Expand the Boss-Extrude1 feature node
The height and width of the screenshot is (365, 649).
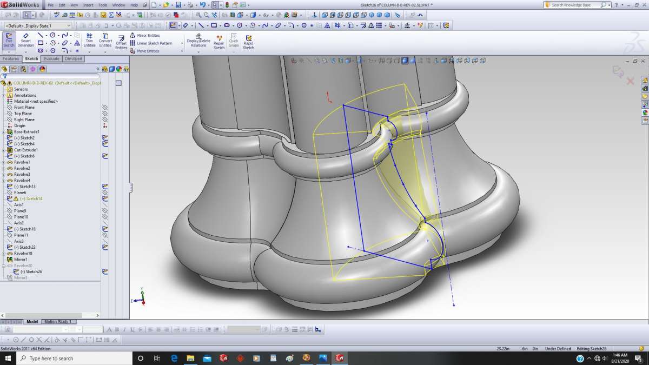click(x=3, y=132)
